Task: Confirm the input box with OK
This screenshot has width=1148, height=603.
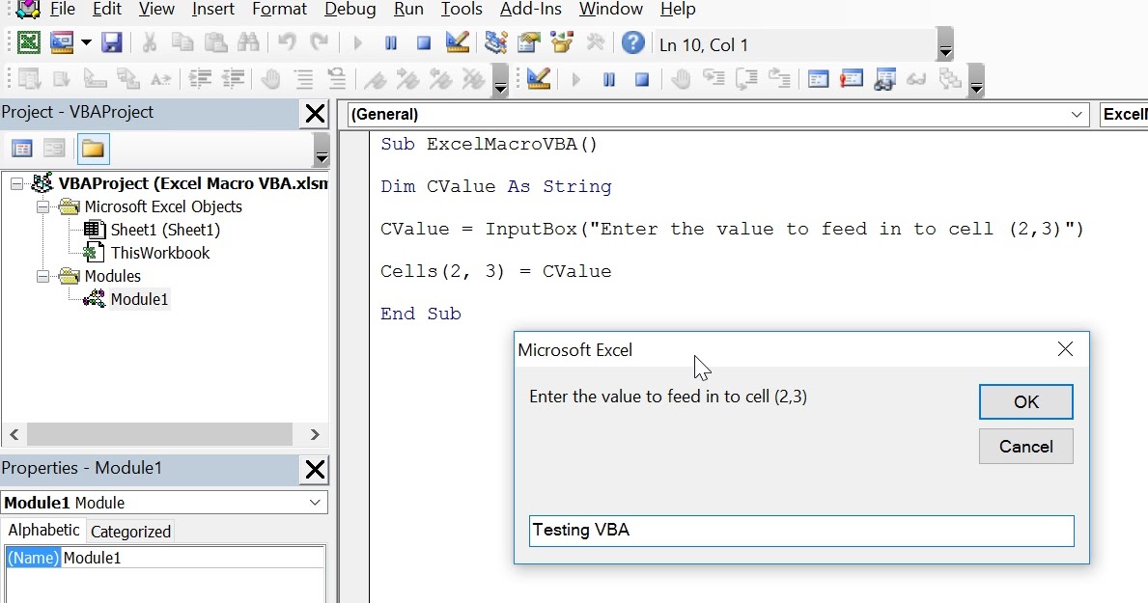Action: [x=1025, y=401]
